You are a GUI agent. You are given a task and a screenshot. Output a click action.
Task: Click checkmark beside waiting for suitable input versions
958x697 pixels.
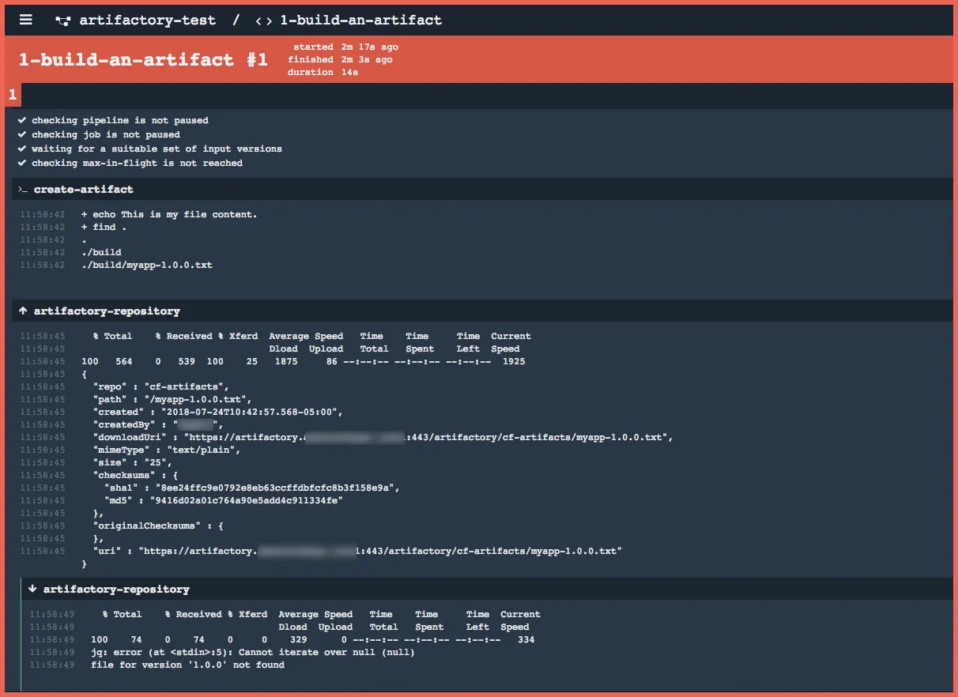[x=22, y=149]
